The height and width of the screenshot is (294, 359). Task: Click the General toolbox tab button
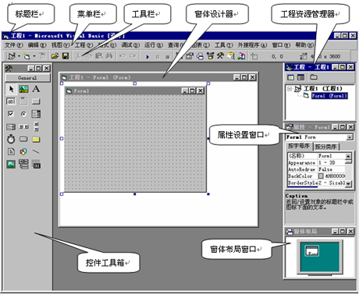pyautogui.click(x=27, y=78)
